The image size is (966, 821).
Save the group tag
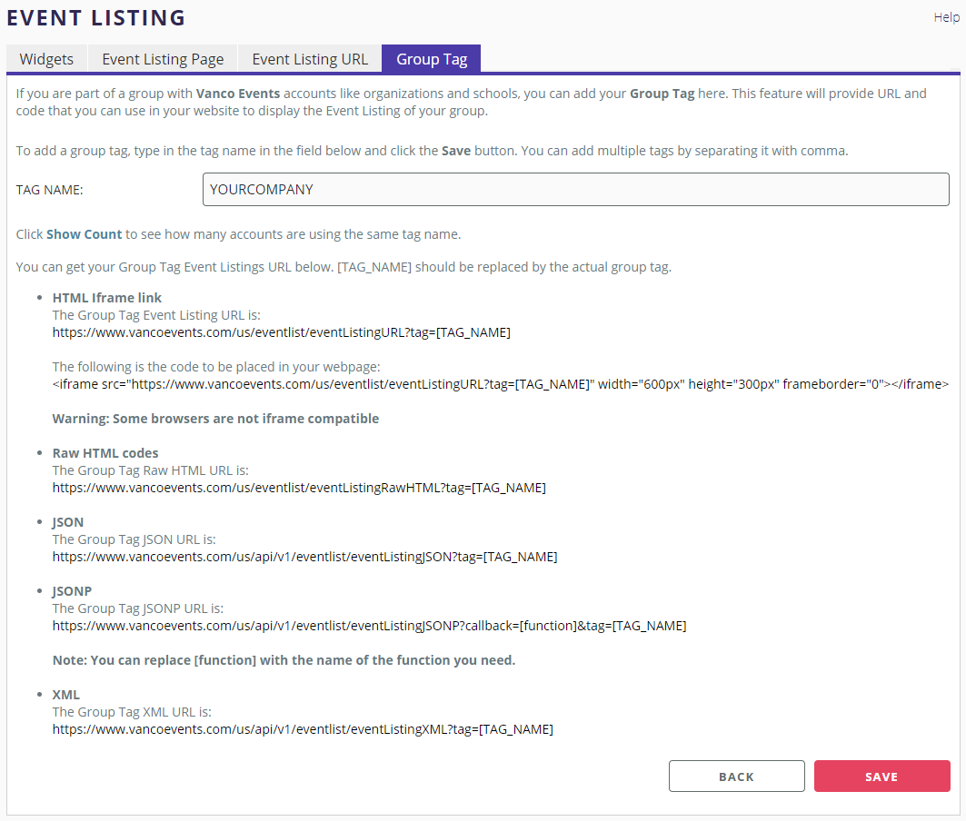pos(881,776)
